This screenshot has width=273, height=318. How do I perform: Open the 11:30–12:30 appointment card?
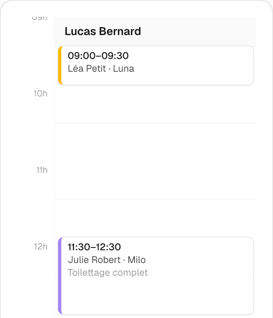pyautogui.click(x=156, y=276)
